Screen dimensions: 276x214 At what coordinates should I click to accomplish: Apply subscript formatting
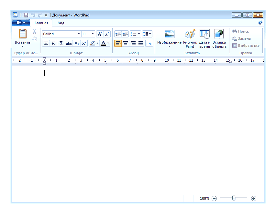(76, 43)
